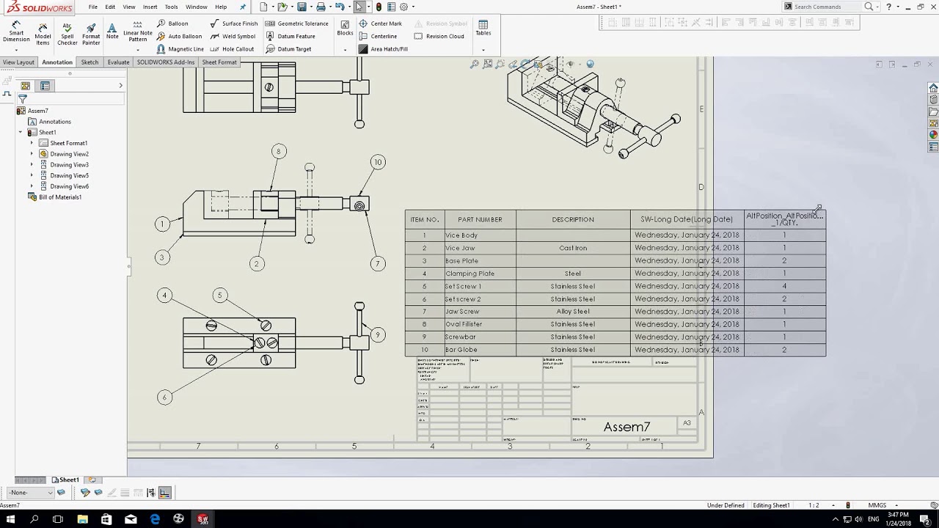Open Geometric Tolerance tool
939x528 pixels.
click(x=297, y=23)
